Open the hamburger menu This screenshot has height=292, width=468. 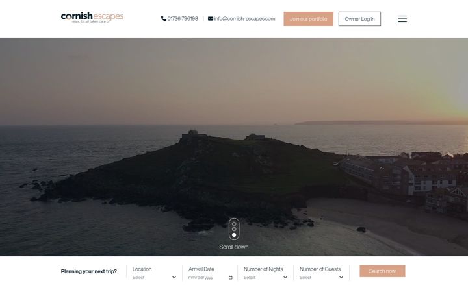402,19
